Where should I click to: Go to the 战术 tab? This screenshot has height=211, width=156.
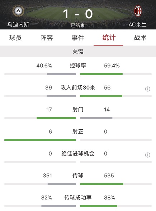(140, 38)
